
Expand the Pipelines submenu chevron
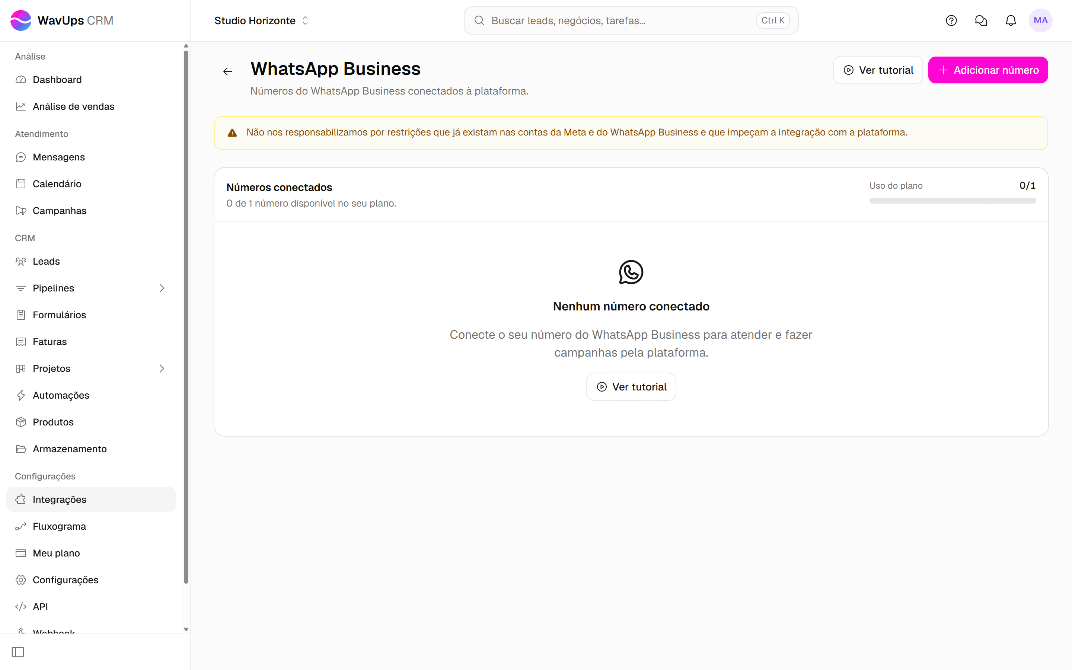click(162, 288)
